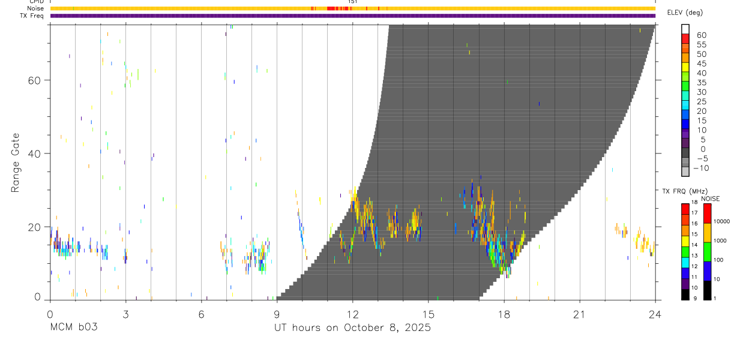Select the red swatch of NOISE colorbar
Image resolution: width=737 pixels, height=340 pixels.
tap(708, 213)
